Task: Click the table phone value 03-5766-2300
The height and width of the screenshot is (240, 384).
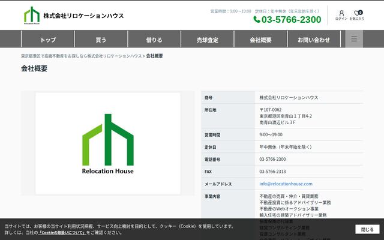Action: pos(272,159)
